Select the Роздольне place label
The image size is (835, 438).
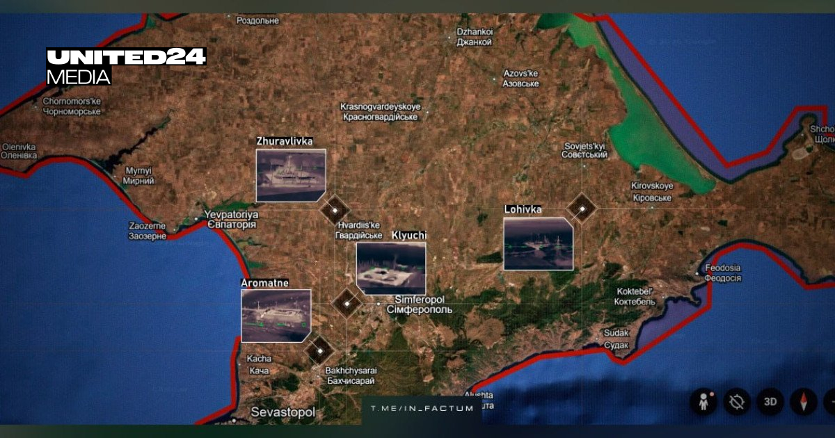(257, 21)
